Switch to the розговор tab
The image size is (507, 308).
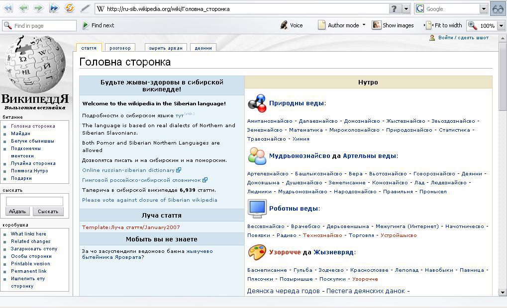pos(120,48)
